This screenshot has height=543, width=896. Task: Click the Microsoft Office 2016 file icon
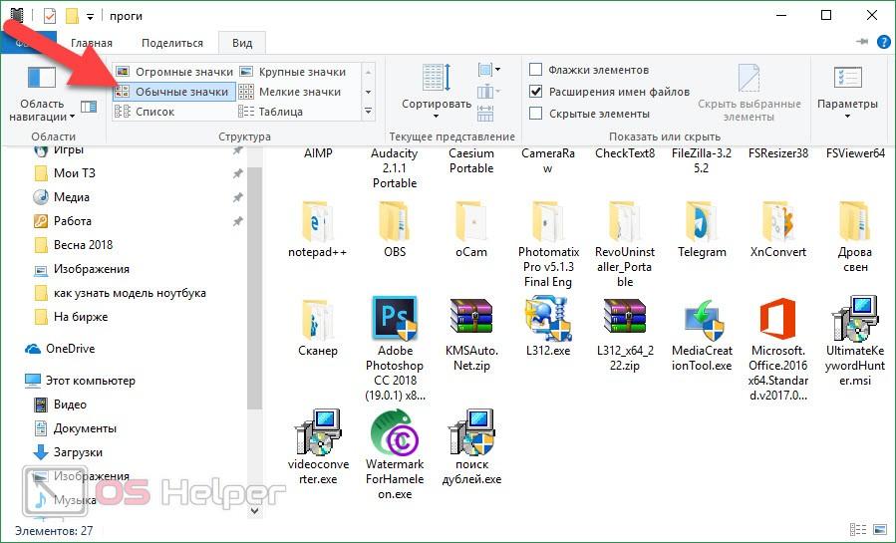(x=777, y=319)
